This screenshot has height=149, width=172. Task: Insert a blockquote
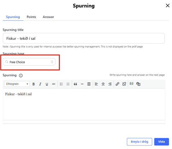75,84
